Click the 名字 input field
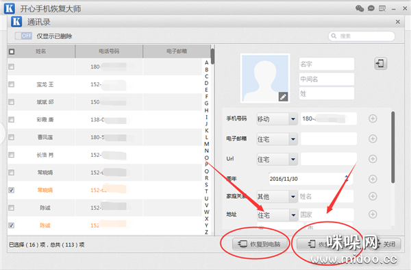Image resolution: width=411 pixels, height=270 pixels. (x=327, y=64)
